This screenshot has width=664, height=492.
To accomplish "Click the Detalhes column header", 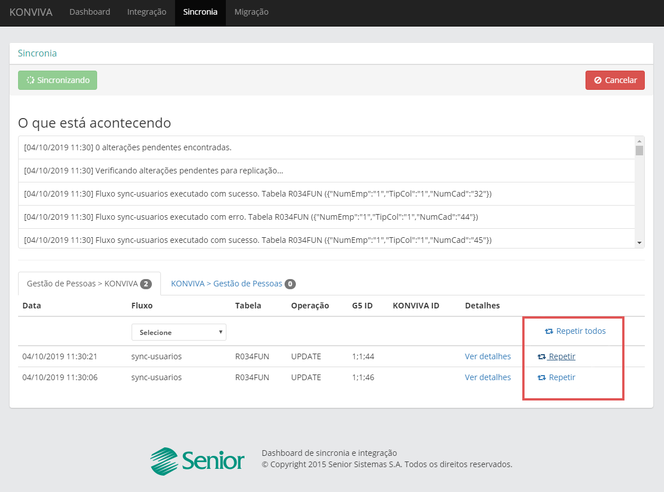I will click(x=482, y=306).
